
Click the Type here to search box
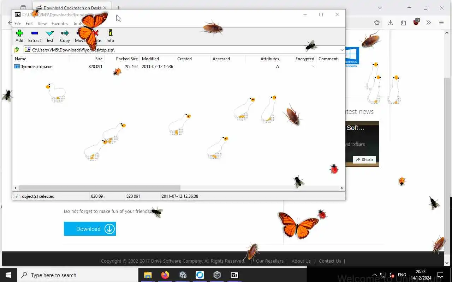click(78, 275)
